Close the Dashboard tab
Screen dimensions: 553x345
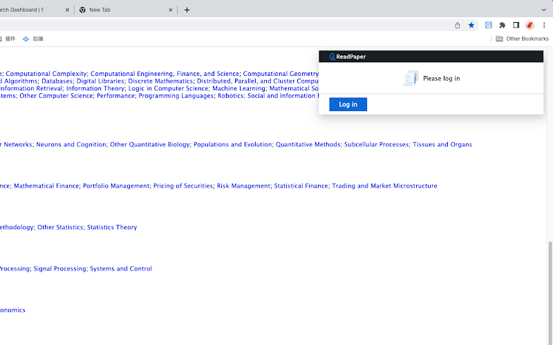click(x=67, y=10)
